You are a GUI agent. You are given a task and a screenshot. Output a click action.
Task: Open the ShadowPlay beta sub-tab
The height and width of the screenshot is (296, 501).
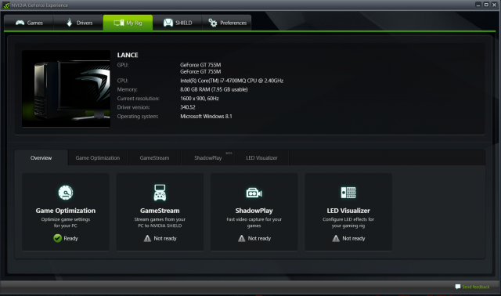click(x=208, y=157)
